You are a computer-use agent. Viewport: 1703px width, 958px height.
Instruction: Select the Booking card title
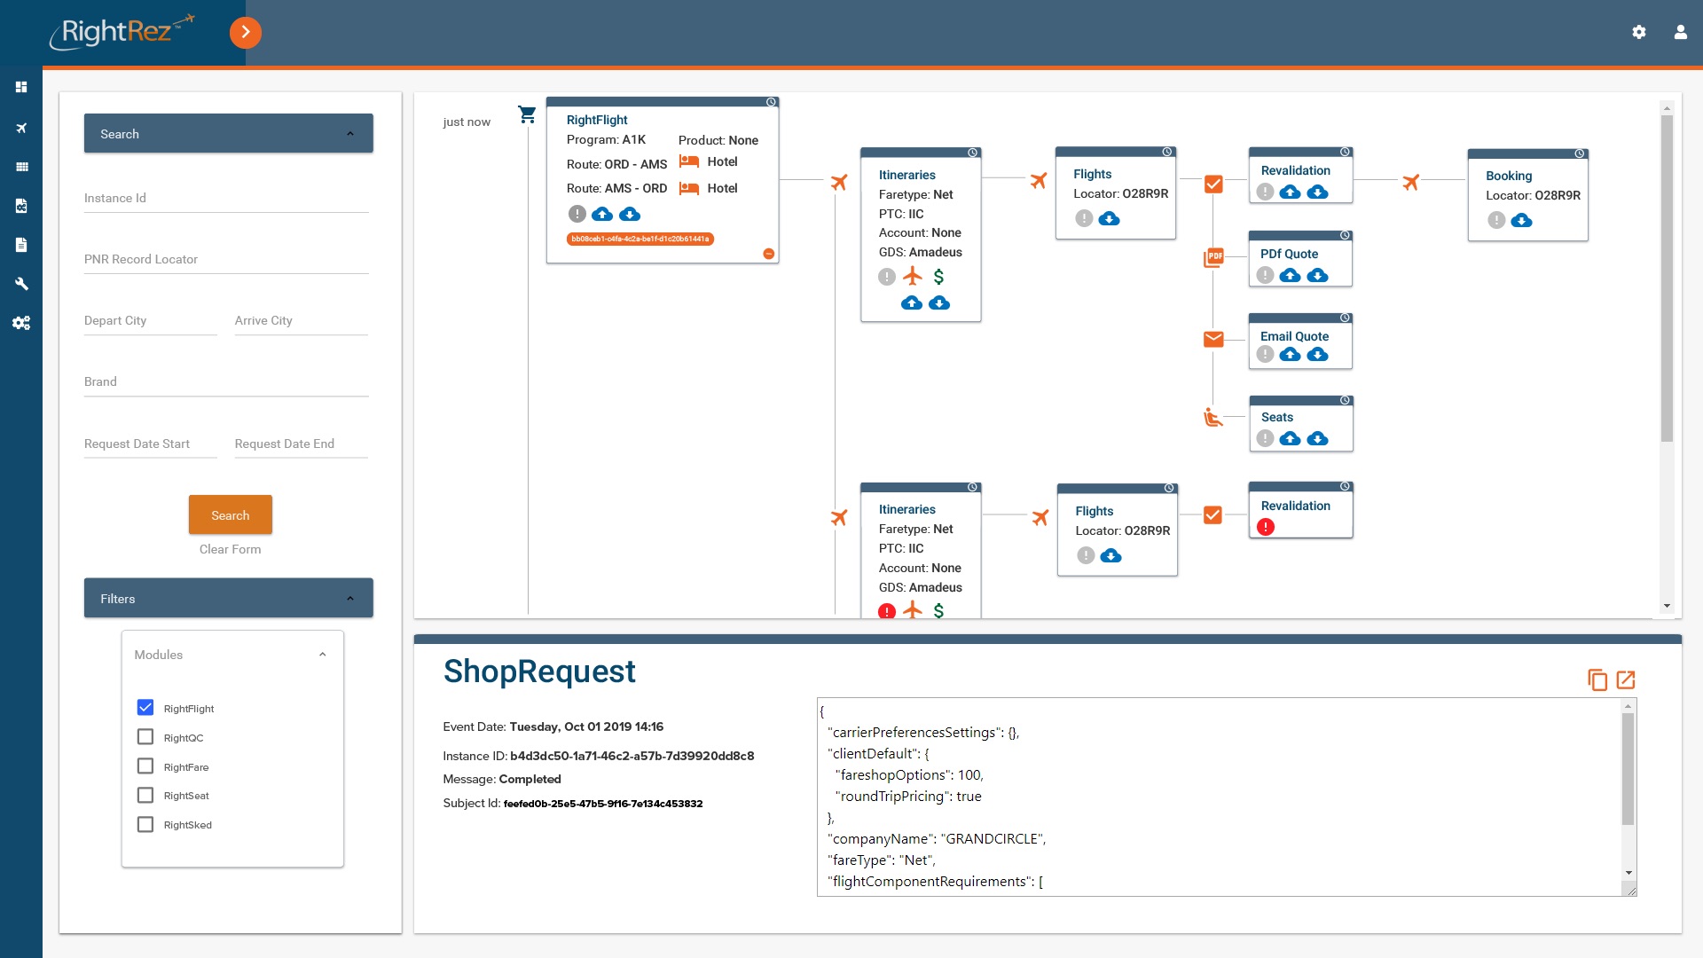[1509, 176]
